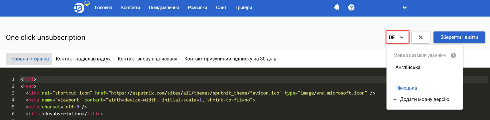Open the Тригери menu item

[x=244, y=8]
